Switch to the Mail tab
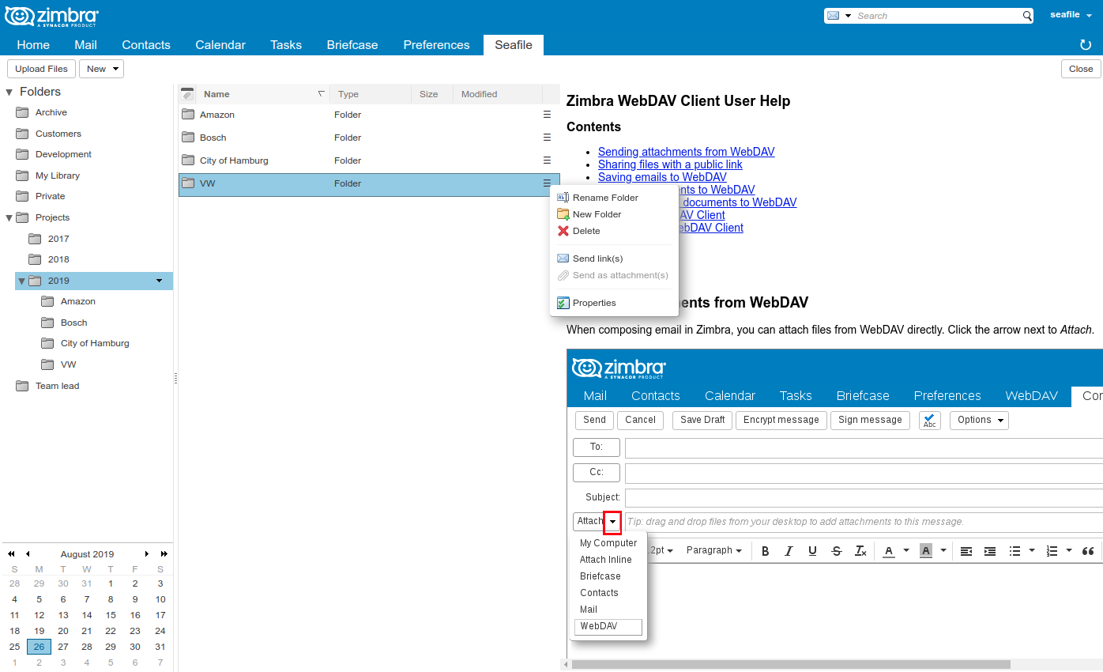Screen dimensions: 1103x672 point(85,45)
